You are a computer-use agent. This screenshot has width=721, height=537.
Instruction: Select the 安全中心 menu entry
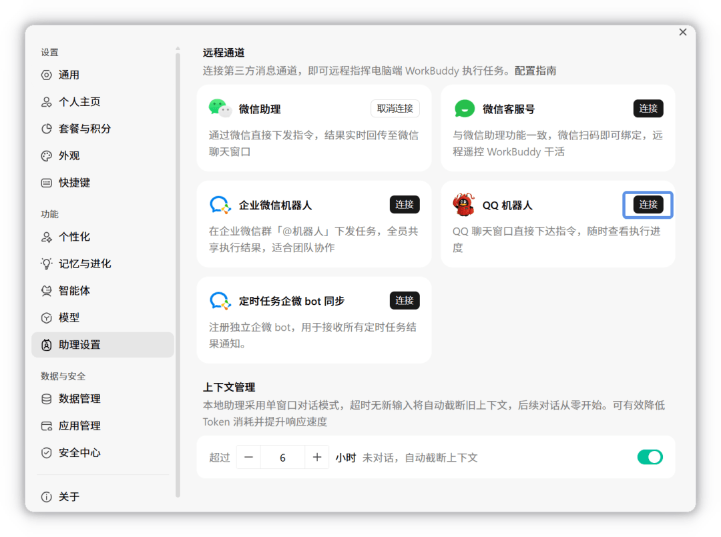pos(103,453)
